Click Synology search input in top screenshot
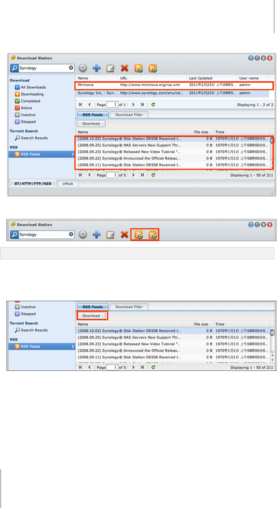The width and height of the screenshot is (277, 508). pos(44,68)
